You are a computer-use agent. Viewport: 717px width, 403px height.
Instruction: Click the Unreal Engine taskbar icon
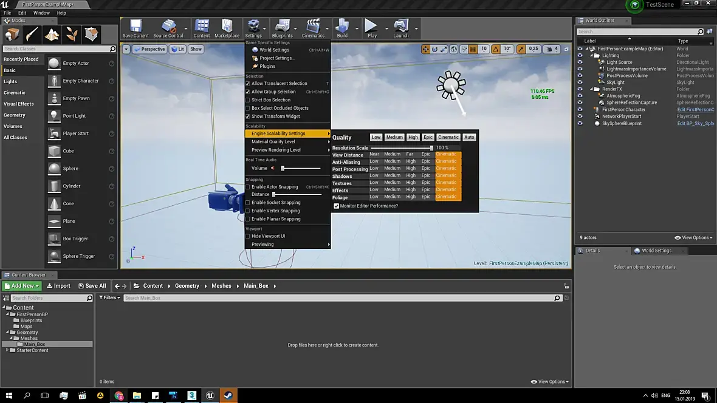point(210,395)
